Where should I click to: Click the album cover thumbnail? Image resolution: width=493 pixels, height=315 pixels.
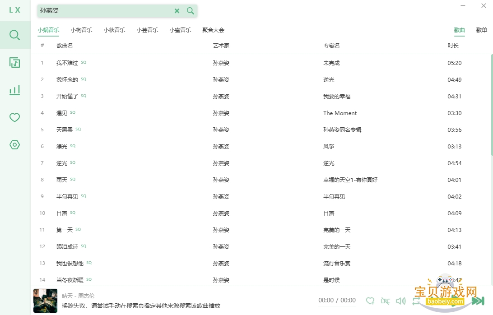click(x=45, y=301)
